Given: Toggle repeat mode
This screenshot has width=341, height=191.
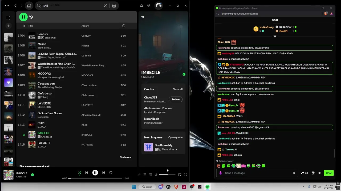Looking at the screenshot, I should 111,173.
